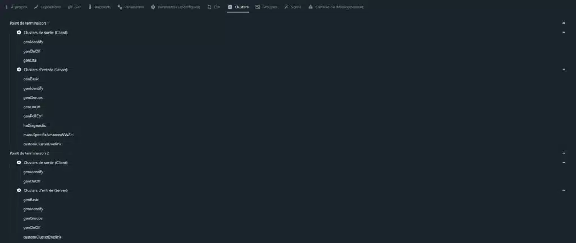Image resolution: width=576 pixels, height=243 pixels.
Task: Collapse endpoint 2 Clusters d'entrée using right chevron
Action: [564, 191]
